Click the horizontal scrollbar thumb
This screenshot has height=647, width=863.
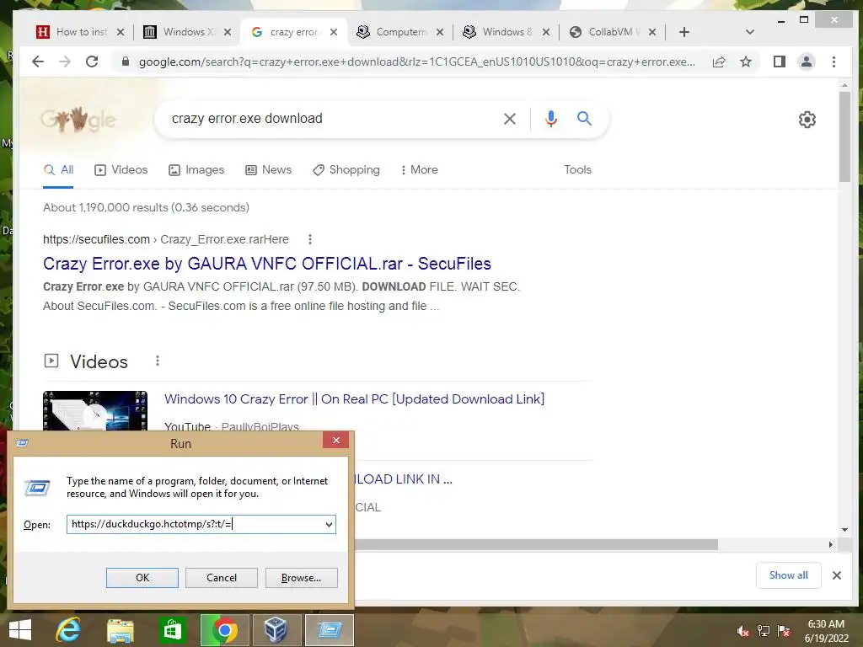click(537, 545)
